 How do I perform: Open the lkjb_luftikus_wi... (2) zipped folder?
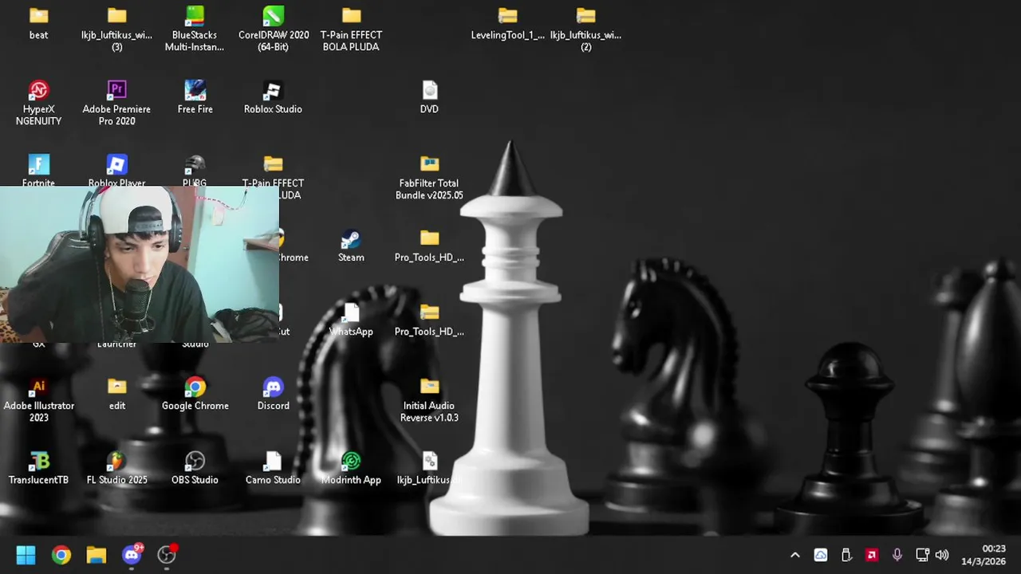[x=585, y=29]
